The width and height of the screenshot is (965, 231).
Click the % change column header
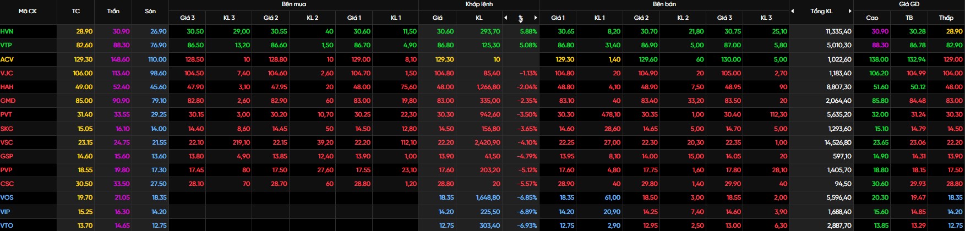tap(521, 18)
